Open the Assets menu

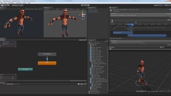tap(5, 3)
